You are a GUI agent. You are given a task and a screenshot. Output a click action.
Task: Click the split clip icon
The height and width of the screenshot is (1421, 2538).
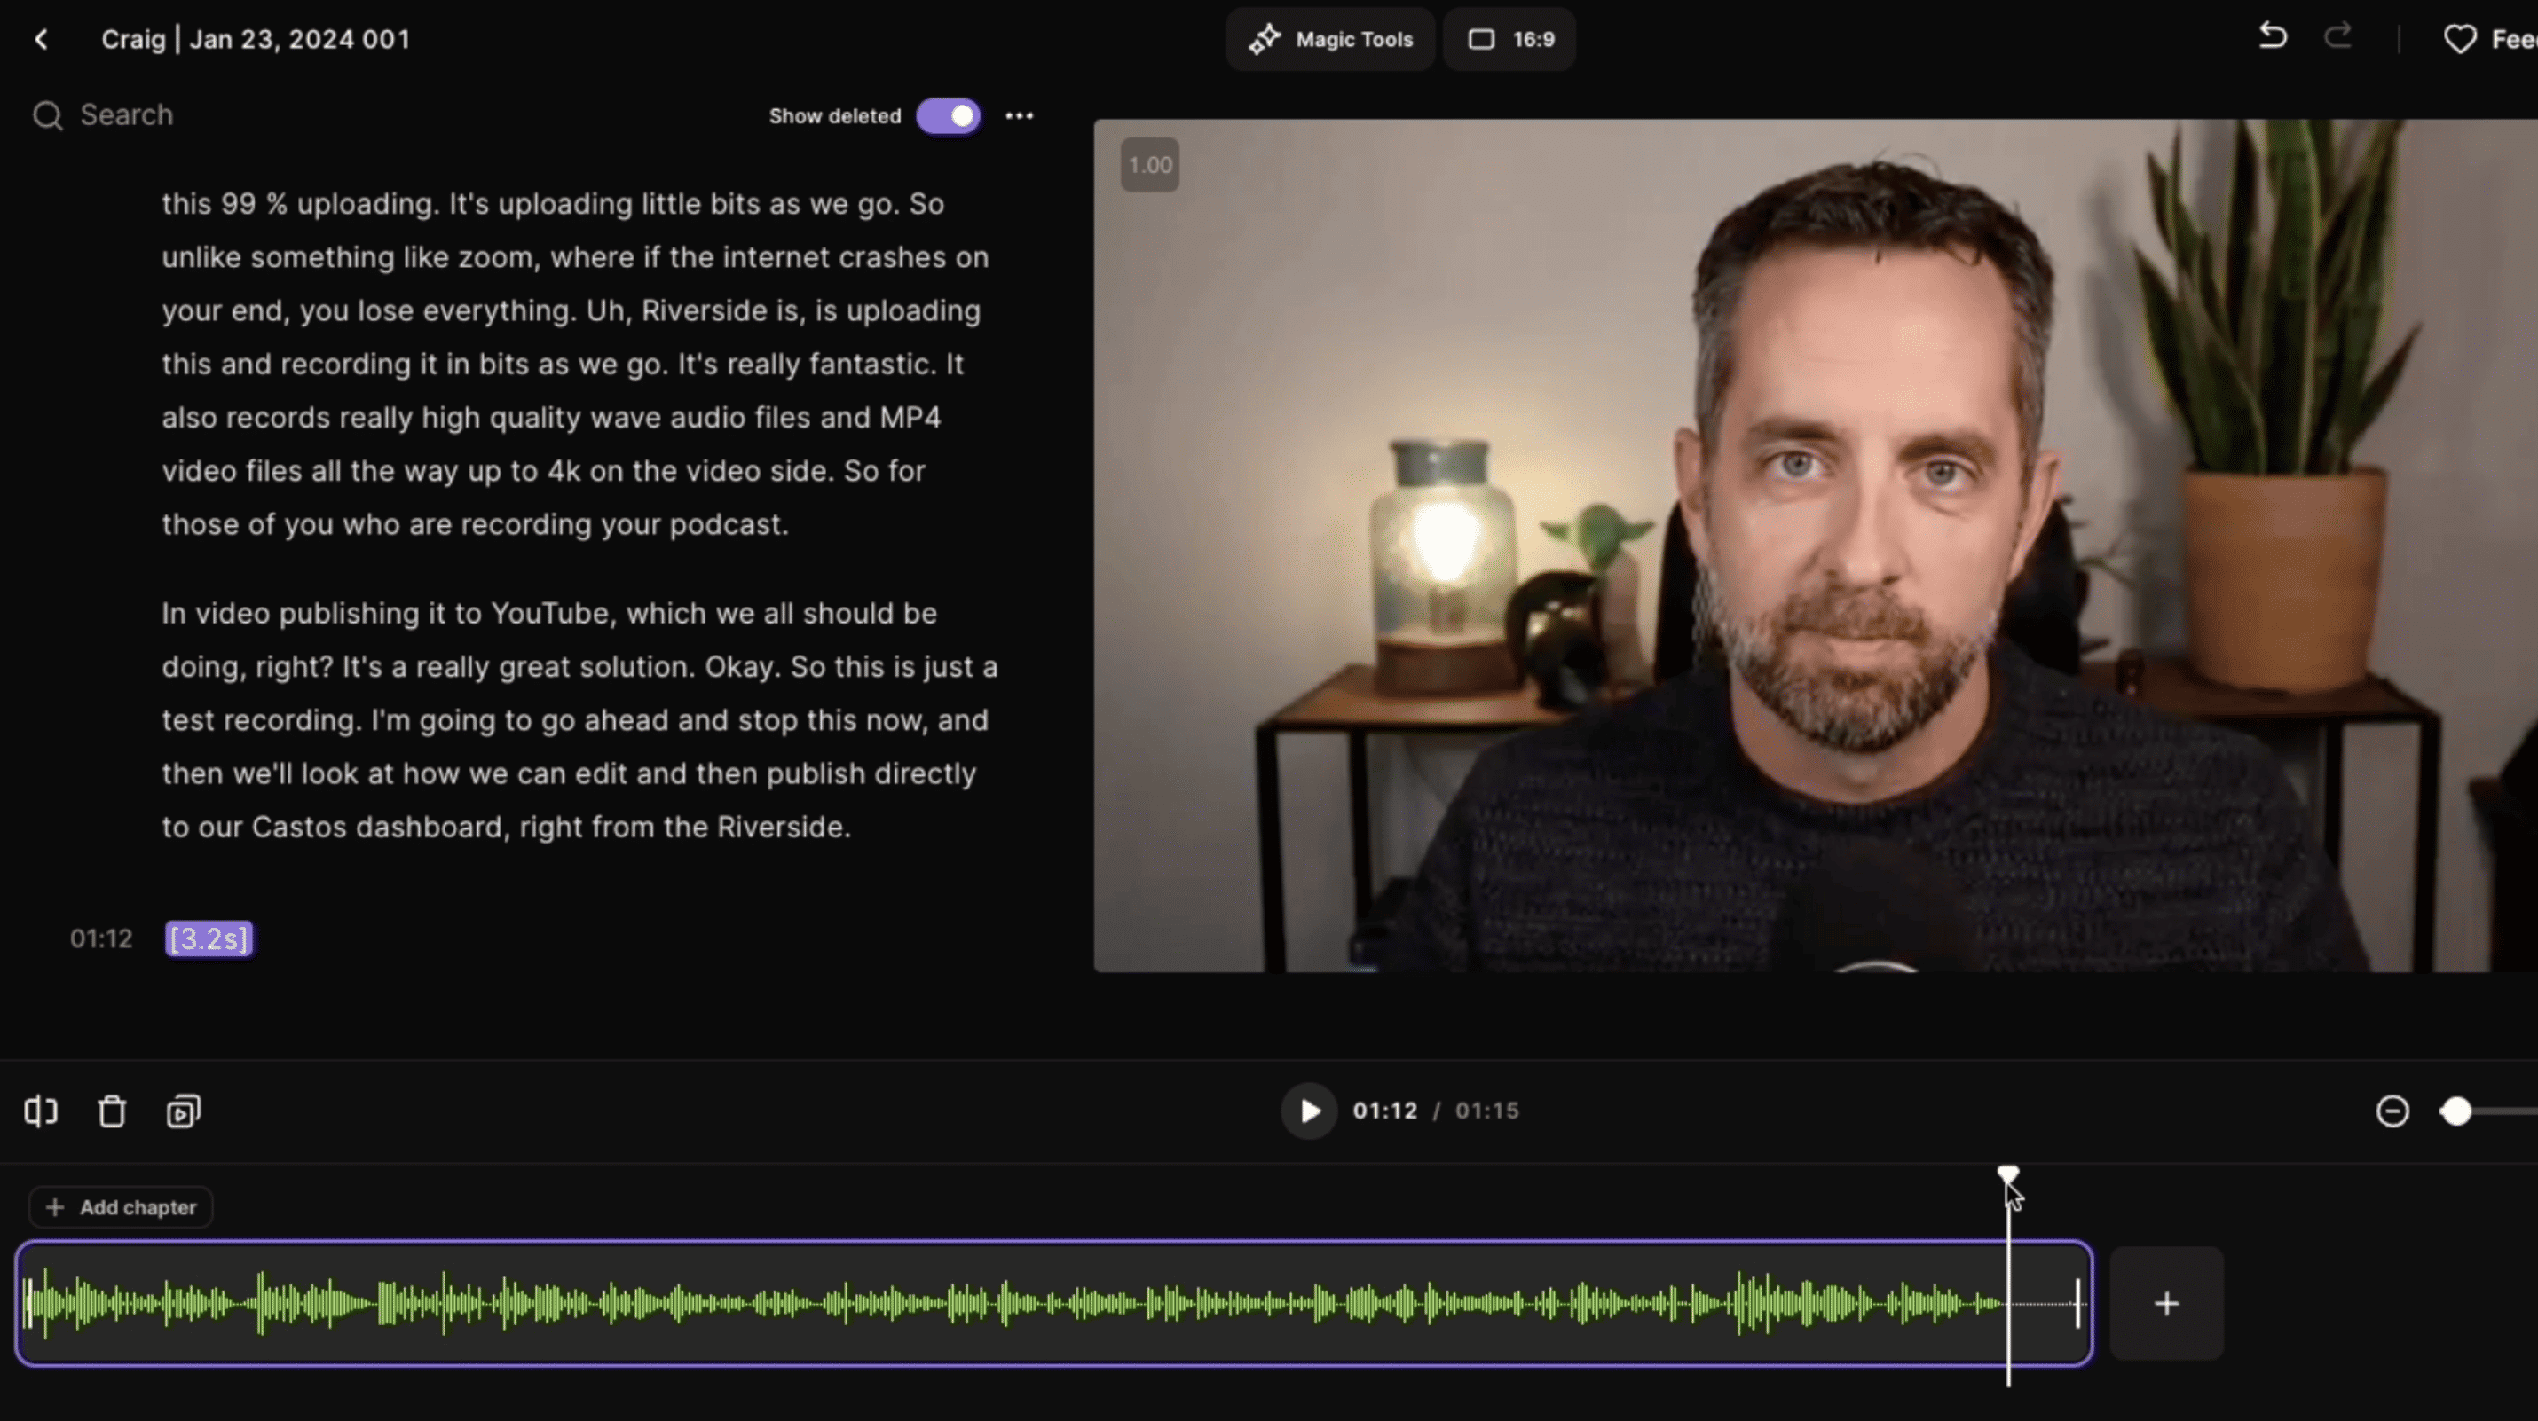pyautogui.click(x=41, y=1111)
